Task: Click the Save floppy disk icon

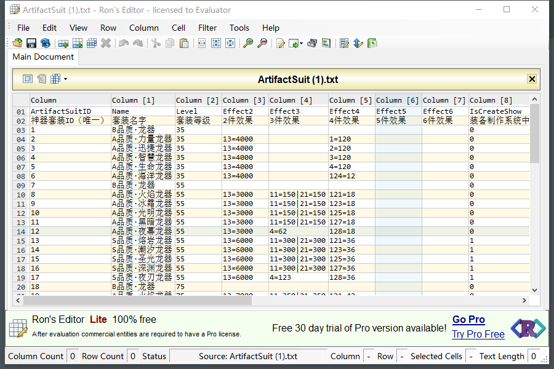Action: pyautogui.click(x=31, y=43)
